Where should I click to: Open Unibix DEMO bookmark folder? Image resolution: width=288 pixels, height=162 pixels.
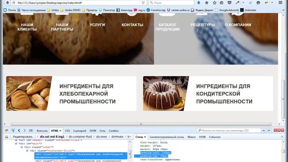coord(71,10)
